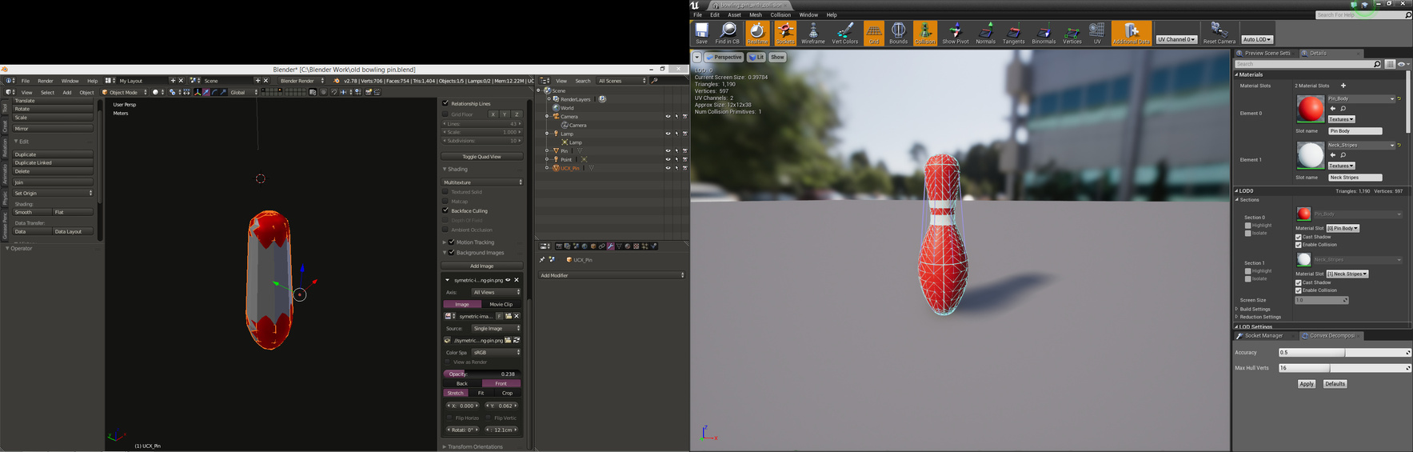Toggle the Normals display icon
1413x452 pixels.
985,33
